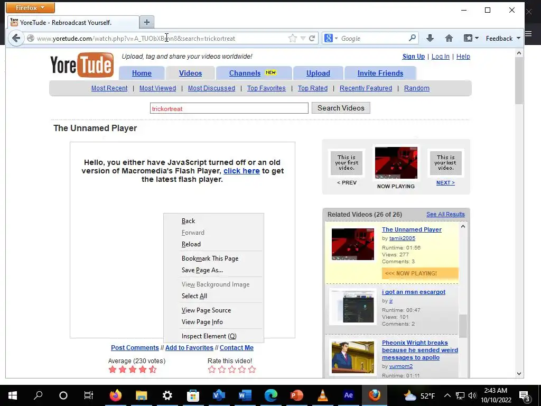Open the Home navigation tab
The height and width of the screenshot is (406, 541).
click(142, 73)
